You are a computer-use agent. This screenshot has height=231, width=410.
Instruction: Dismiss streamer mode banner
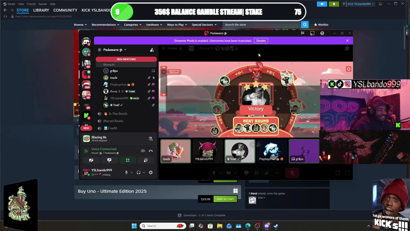[347, 41]
